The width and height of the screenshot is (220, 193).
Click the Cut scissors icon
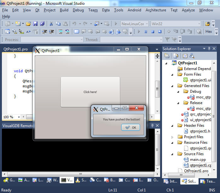pos(51,24)
